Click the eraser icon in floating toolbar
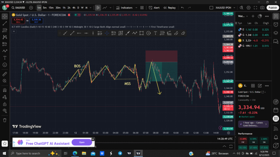The height and width of the screenshot is (157, 280). (183, 33)
